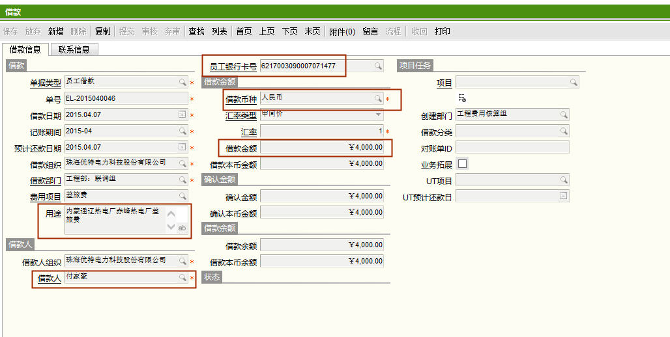670x337 pixels.
Task: Click the 借款金额 input field
Action: (321, 148)
